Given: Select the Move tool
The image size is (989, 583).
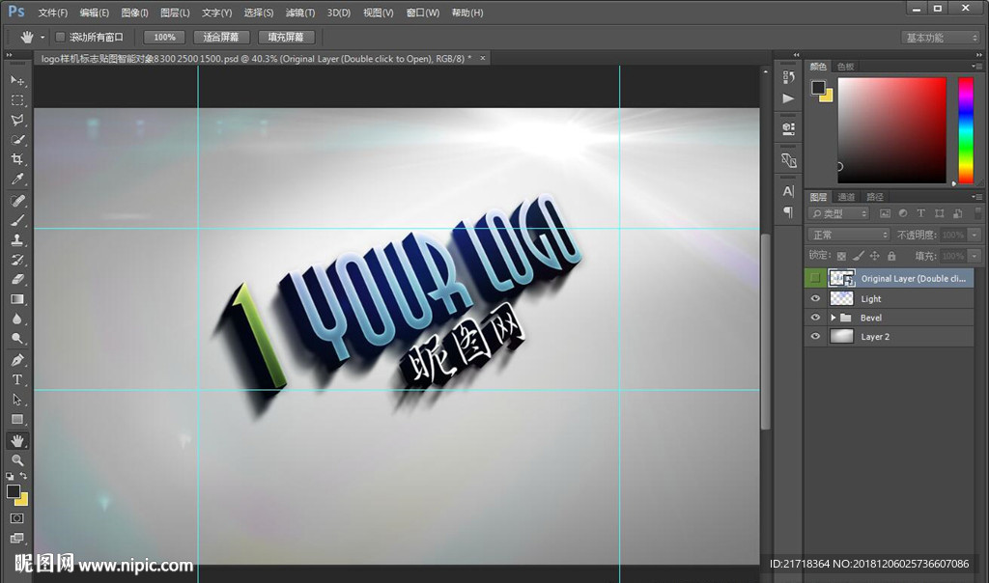Looking at the screenshot, I should pos(17,80).
